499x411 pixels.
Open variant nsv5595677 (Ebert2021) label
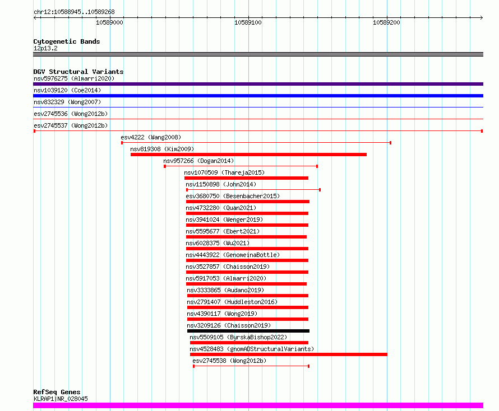[x=223, y=231]
